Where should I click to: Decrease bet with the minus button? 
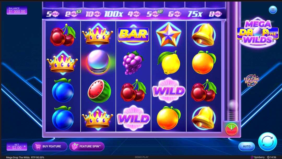pos(9,146)
